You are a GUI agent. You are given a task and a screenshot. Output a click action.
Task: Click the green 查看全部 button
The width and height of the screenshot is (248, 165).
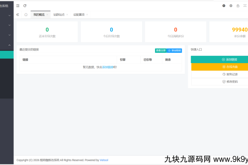161,51
